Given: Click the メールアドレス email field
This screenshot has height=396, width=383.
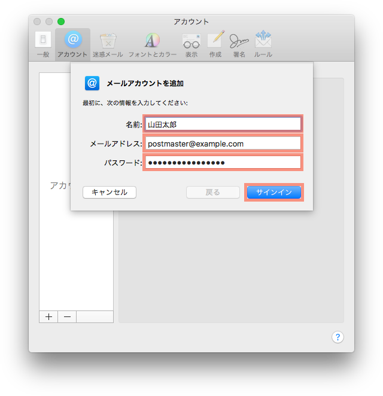Looking at the screenshot, I should 223,144.
